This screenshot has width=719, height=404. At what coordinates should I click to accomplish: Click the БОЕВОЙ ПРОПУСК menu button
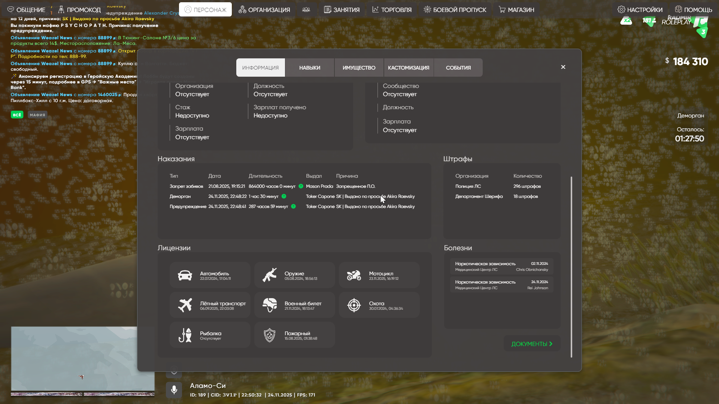(455, 10)
